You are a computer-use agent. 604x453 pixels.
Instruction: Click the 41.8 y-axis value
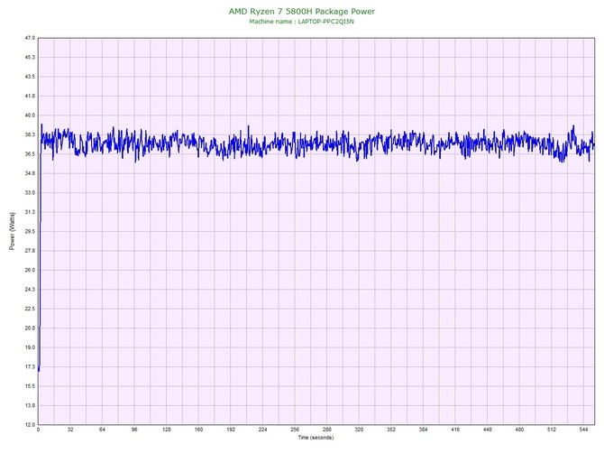(30, 96)
